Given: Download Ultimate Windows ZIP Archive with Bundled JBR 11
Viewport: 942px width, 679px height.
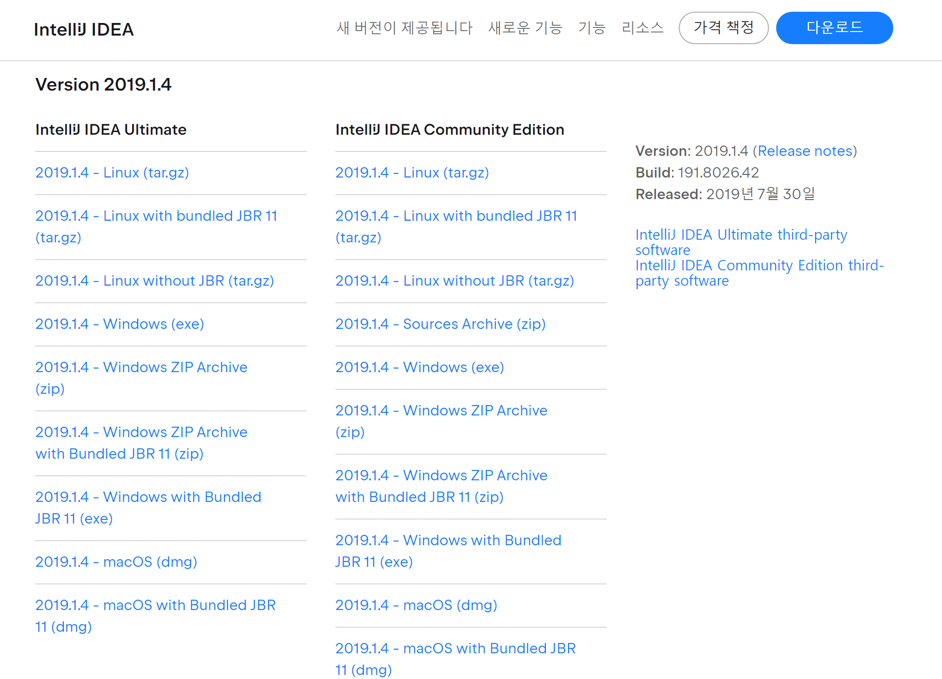Looking at the screenshot, I should (141, 433).
